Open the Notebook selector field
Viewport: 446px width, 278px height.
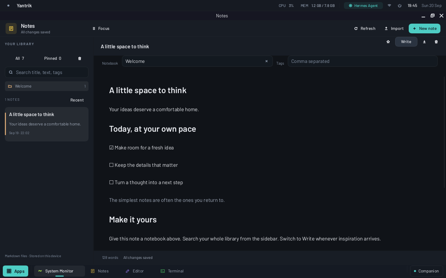point(197,61)
